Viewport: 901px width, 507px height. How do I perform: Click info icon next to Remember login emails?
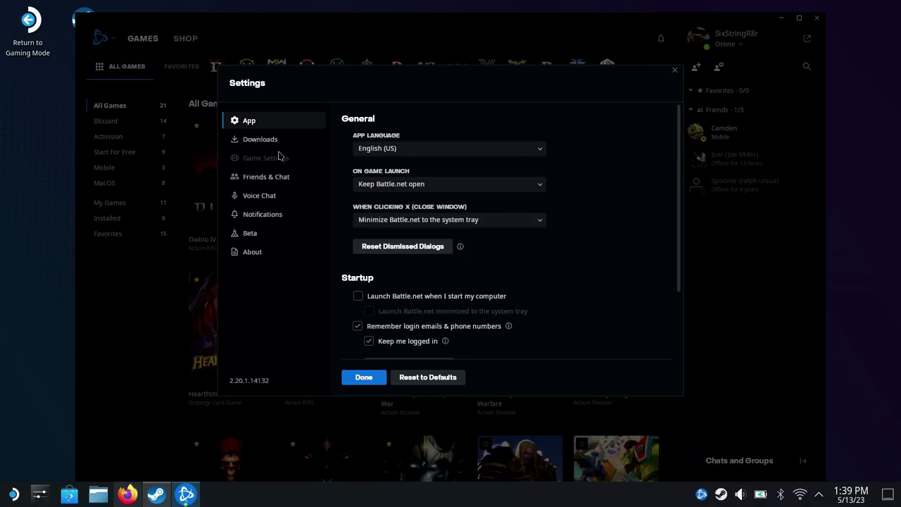(509, 326)
